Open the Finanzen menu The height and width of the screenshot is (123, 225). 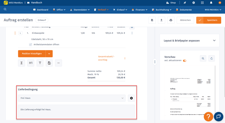139,10
